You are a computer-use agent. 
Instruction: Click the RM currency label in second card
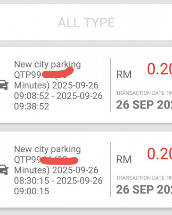point(124,159)
